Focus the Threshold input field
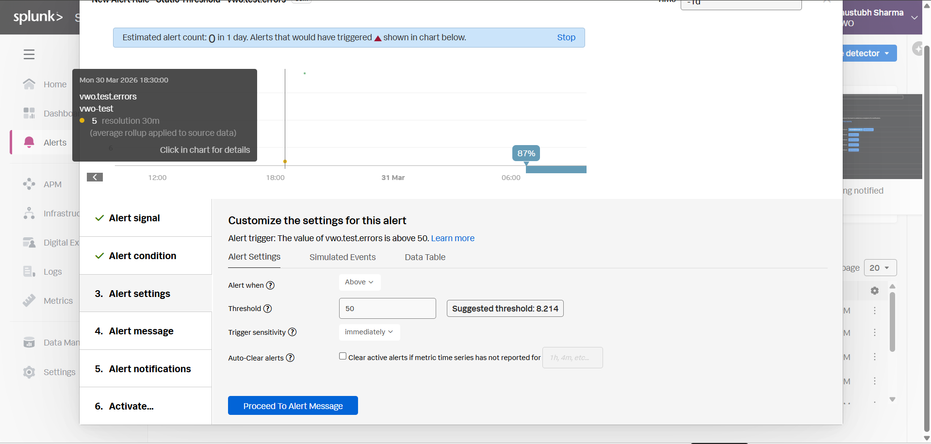Screen dimensions: 931x444 [x=388, y=309]
